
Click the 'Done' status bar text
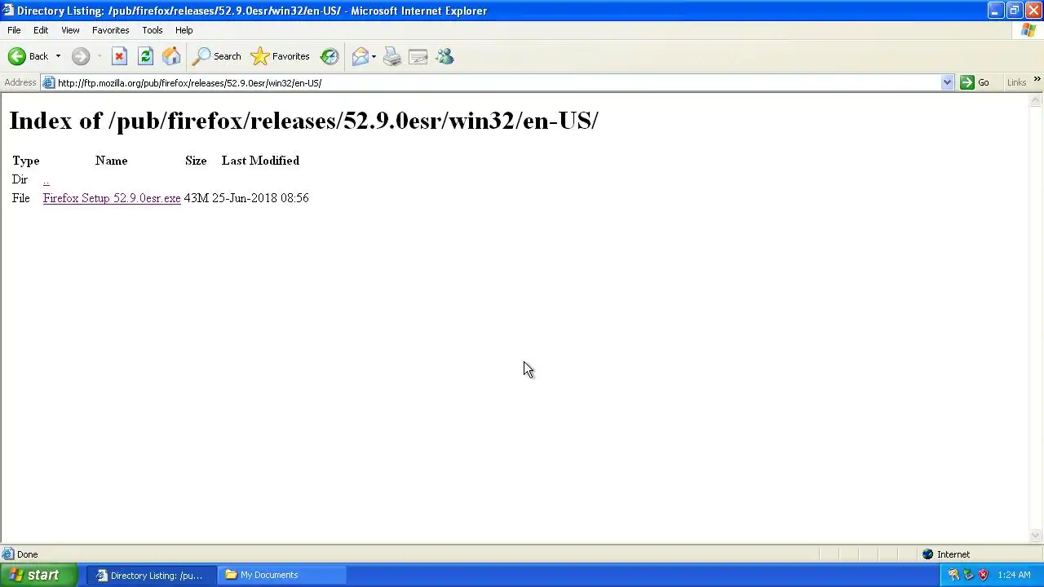coord(27,554)
